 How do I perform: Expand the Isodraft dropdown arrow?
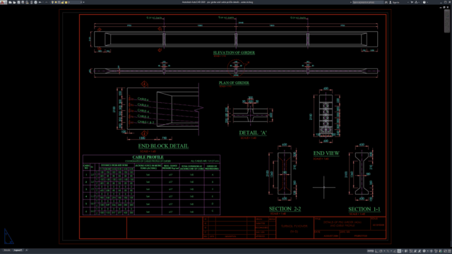pyautogui.click(x=391, y=251)
